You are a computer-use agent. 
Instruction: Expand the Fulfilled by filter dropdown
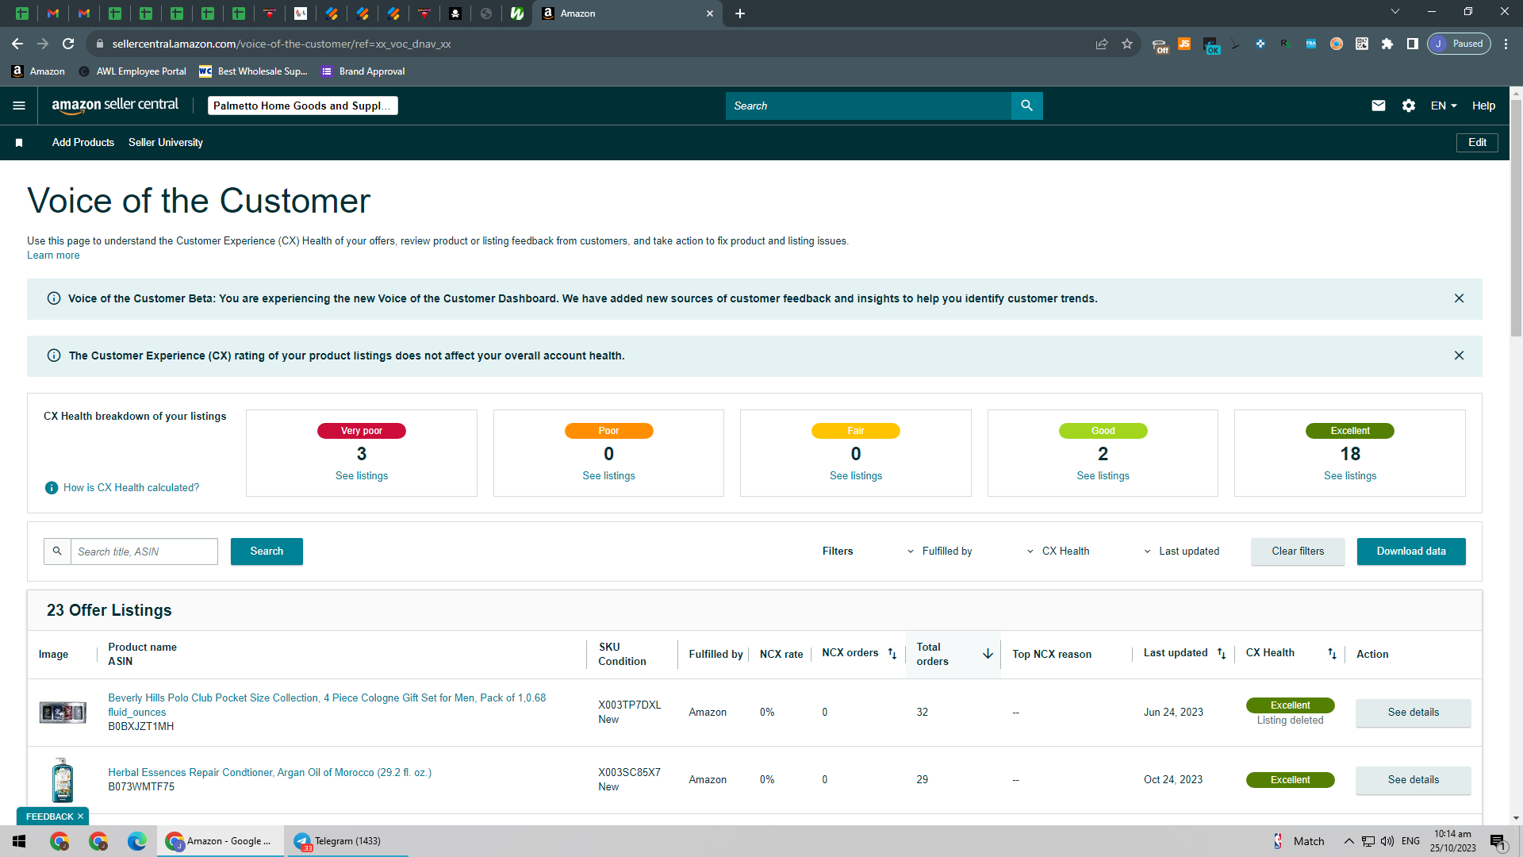(940, 551)
